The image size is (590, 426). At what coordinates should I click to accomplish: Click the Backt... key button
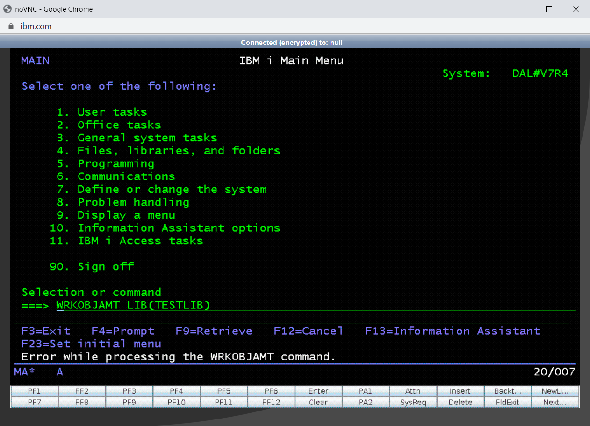(508, 391)
